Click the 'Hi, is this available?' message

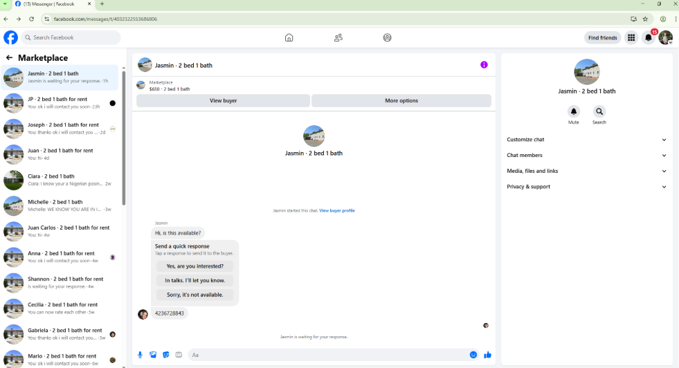point(178,233)
